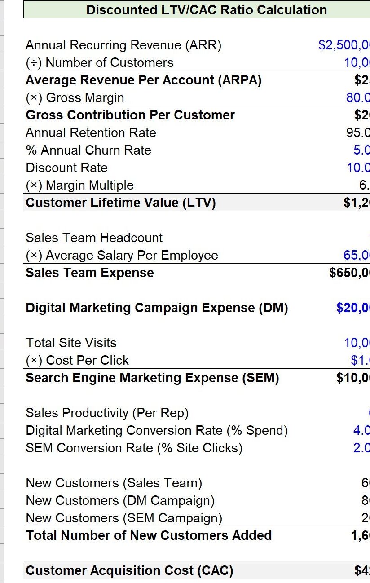Screen dimensions: 370x583
Task: Click the Margin Multiple label cell
Action: (x=80, y=185)
